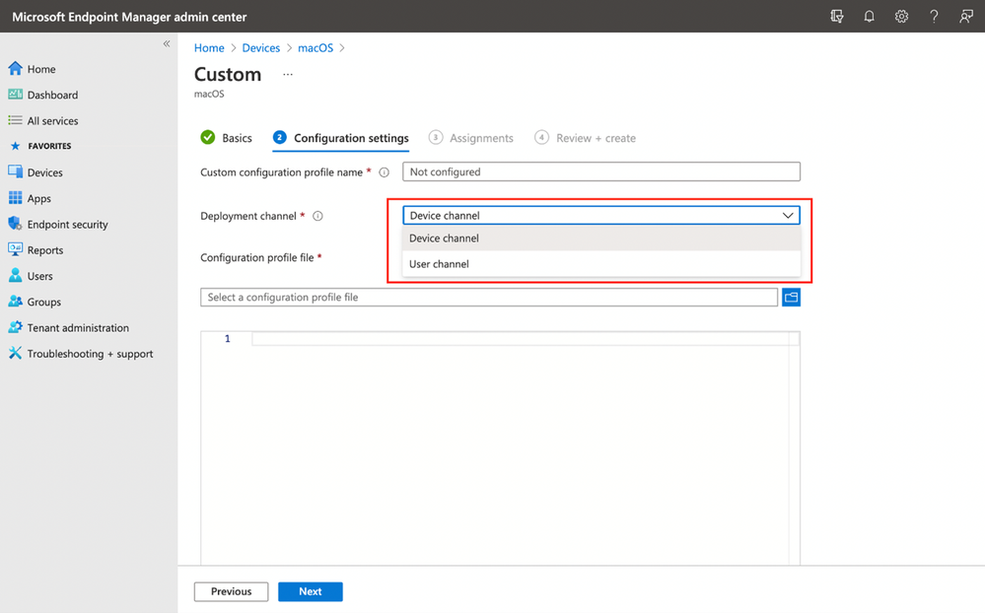The width and height of the screenshot is (985, 613).
Task: Click the green checkmark on Basics step
Action: (208, 137)
